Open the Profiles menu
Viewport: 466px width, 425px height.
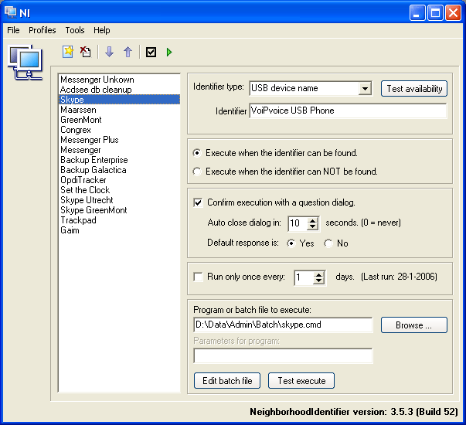coord(43,30)
